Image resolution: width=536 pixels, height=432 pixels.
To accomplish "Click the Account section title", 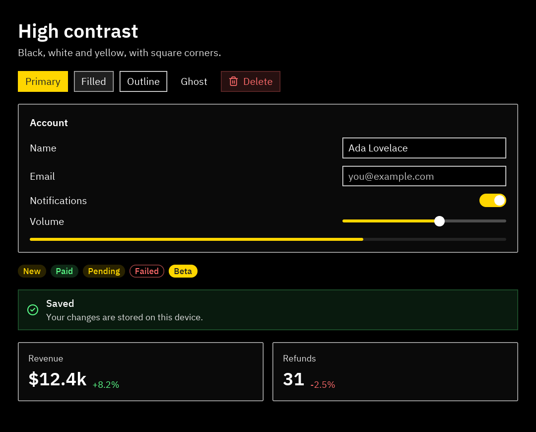I will click(x=49, y=123).
